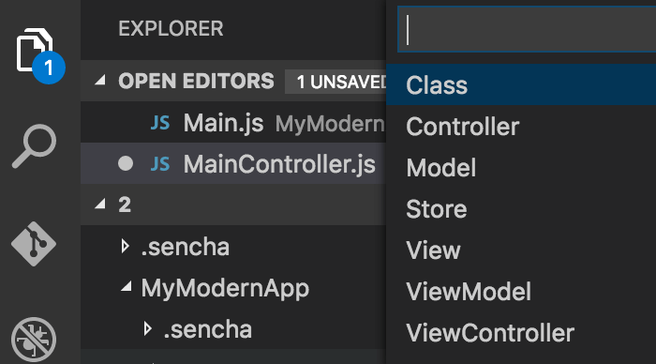Choose Store from the quick pick list

tap(521, 208)
